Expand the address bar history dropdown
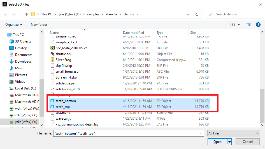 pyautogui.click(x=189, y=14)
